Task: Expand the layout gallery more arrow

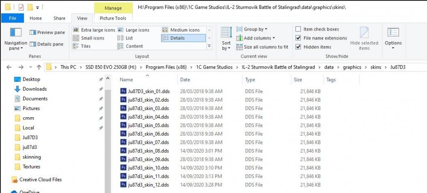Action: (209, 46)
